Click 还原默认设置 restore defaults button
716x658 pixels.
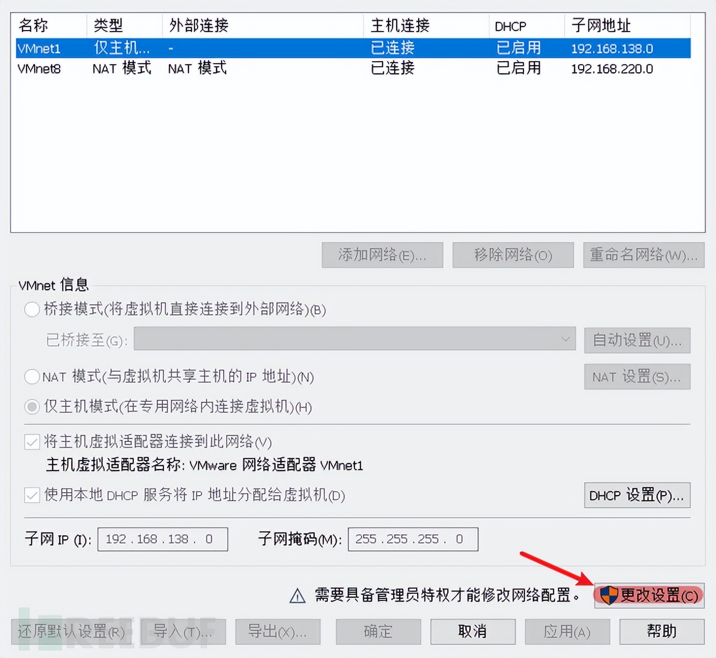coord(73,632)
